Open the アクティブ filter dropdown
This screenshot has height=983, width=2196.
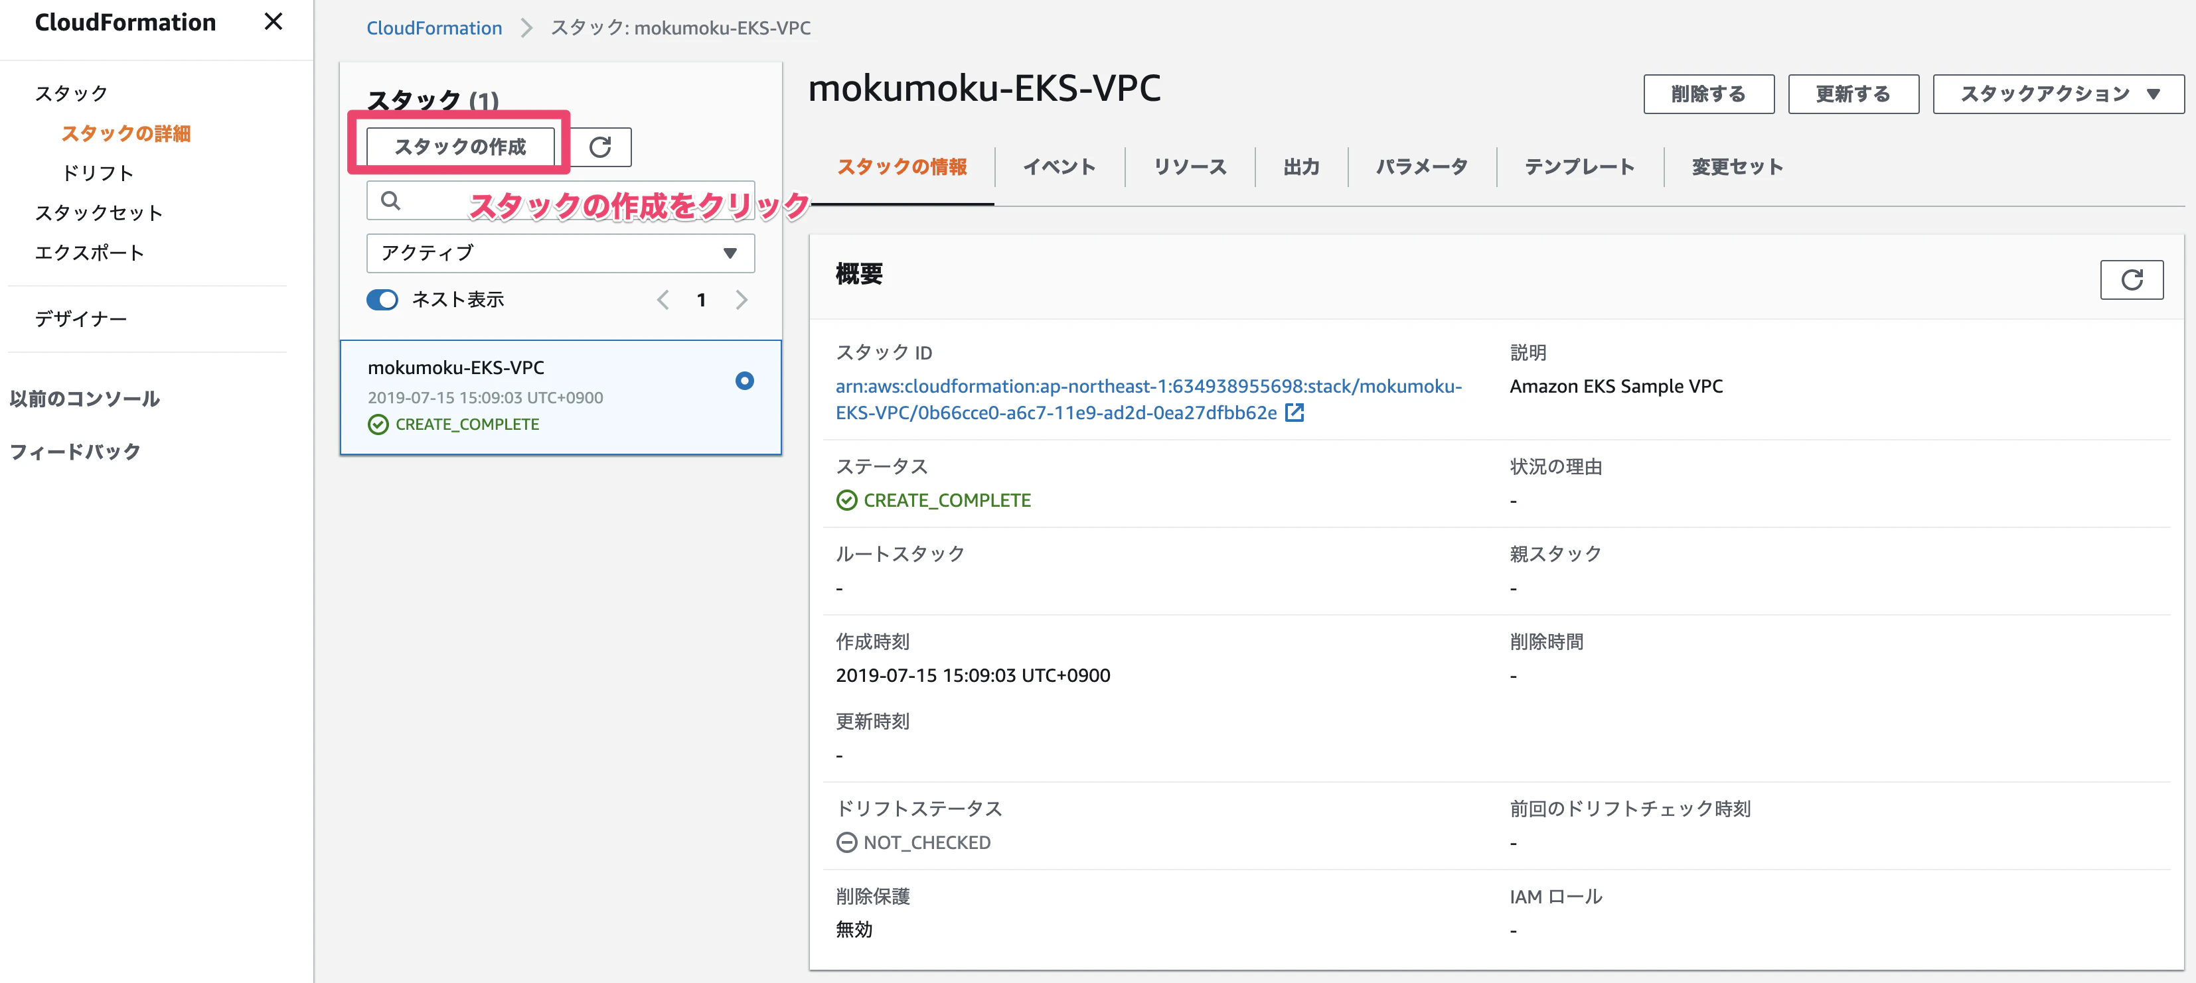(x=560, y=253)
